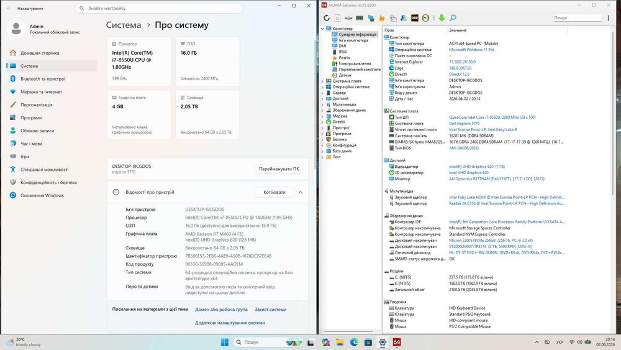Open Dell Inspiron 5770 link in AIDA64

tap(464, 123)
